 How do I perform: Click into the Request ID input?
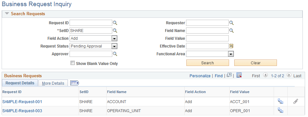point(91,23)
